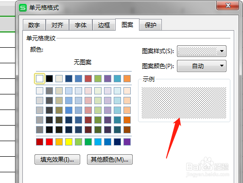Screen dimensions: 243x183
Task: Pick the black swatch in top row
Action: coord(49,78)
